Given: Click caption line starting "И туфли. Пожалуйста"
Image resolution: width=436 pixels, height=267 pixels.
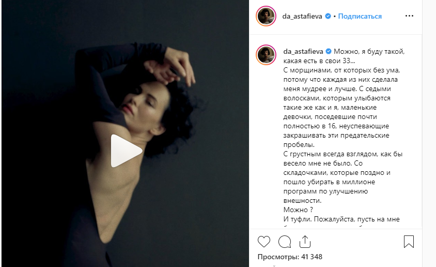Looking at the screenshot, I should [x=341, y=219].
